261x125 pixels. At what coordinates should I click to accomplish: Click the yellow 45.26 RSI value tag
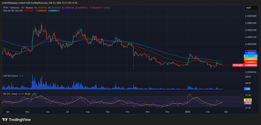point(247,100)
